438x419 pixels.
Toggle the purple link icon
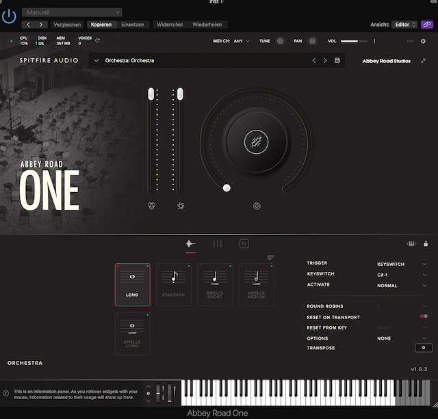(426, 25)
